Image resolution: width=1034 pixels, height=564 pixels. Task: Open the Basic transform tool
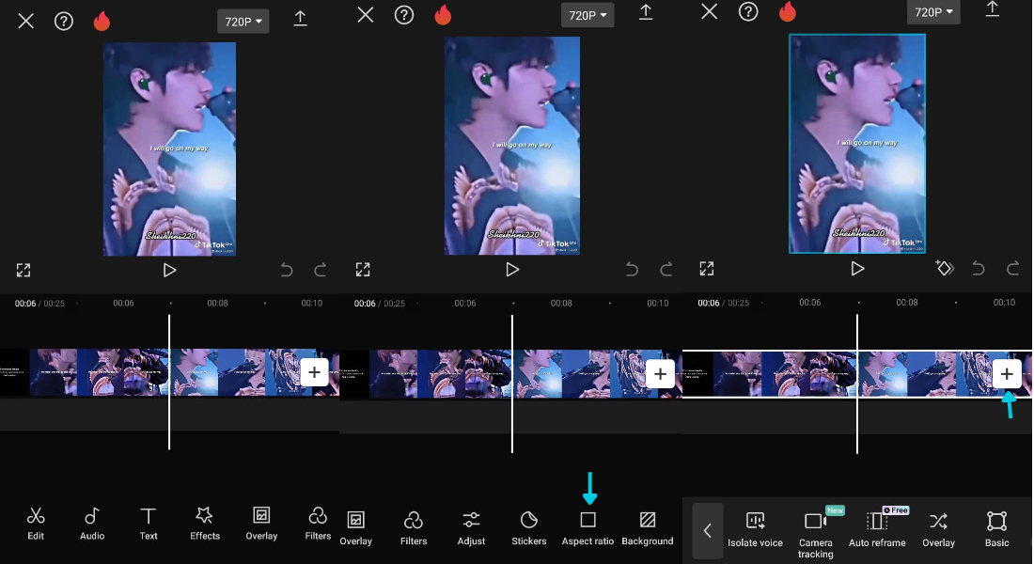(x=996, y=530)
